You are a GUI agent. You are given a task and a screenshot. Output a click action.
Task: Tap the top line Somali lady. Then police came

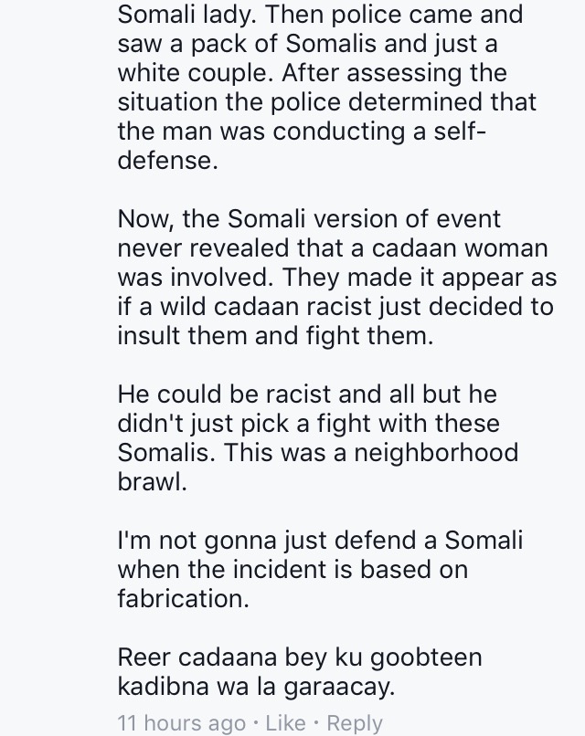[320, 15]
